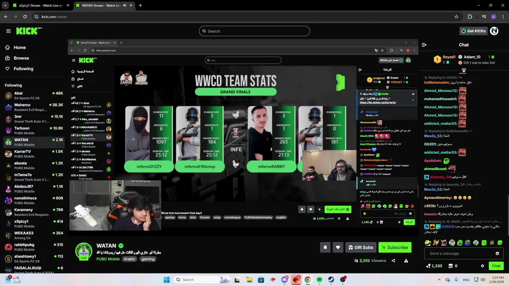The image size is (509, 286).
Task: Click the AymanAlmerisy chat username
Action: tap(438, 197)
